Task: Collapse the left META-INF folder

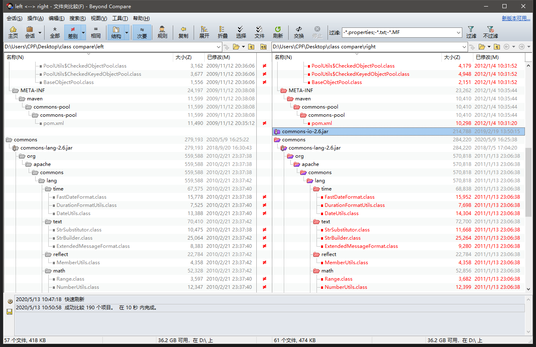Action: [16, 91]
